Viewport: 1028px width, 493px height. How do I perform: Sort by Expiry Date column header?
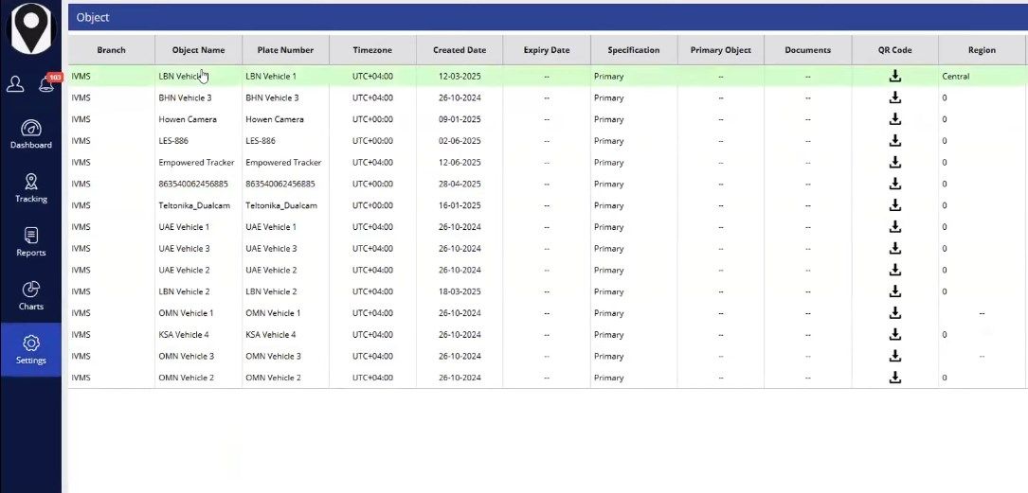point(547,50)
